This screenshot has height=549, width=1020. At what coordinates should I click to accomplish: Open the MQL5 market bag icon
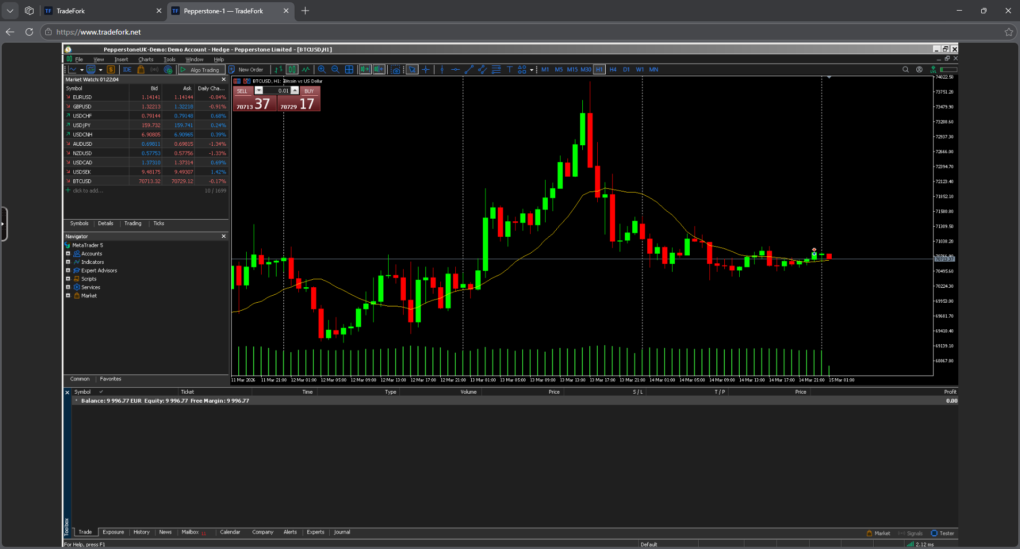pyautogui.click(x=141, y=70)
